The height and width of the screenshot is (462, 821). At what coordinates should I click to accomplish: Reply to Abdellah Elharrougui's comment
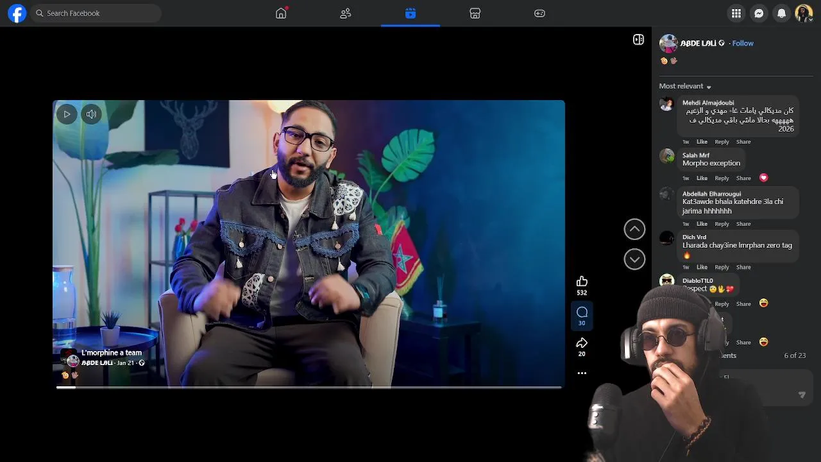pyautogui.click(x=722, y=224)
